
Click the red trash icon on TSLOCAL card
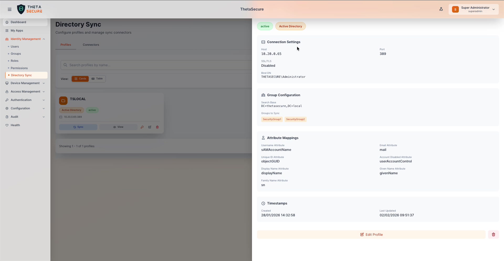(157, 127)
